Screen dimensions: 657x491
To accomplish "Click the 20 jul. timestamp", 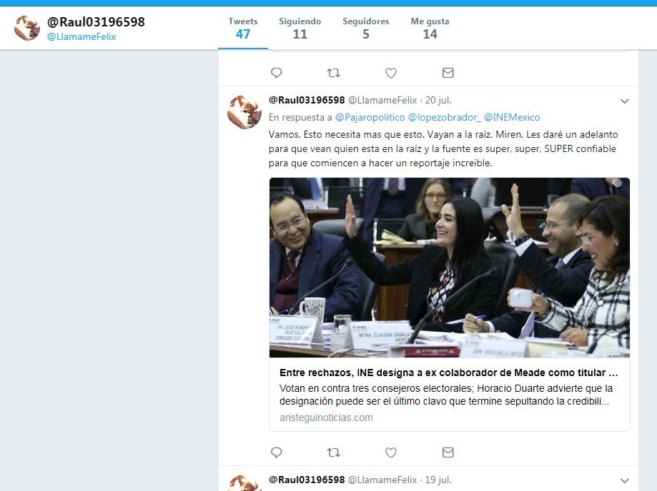I will (x=438, y=101).
